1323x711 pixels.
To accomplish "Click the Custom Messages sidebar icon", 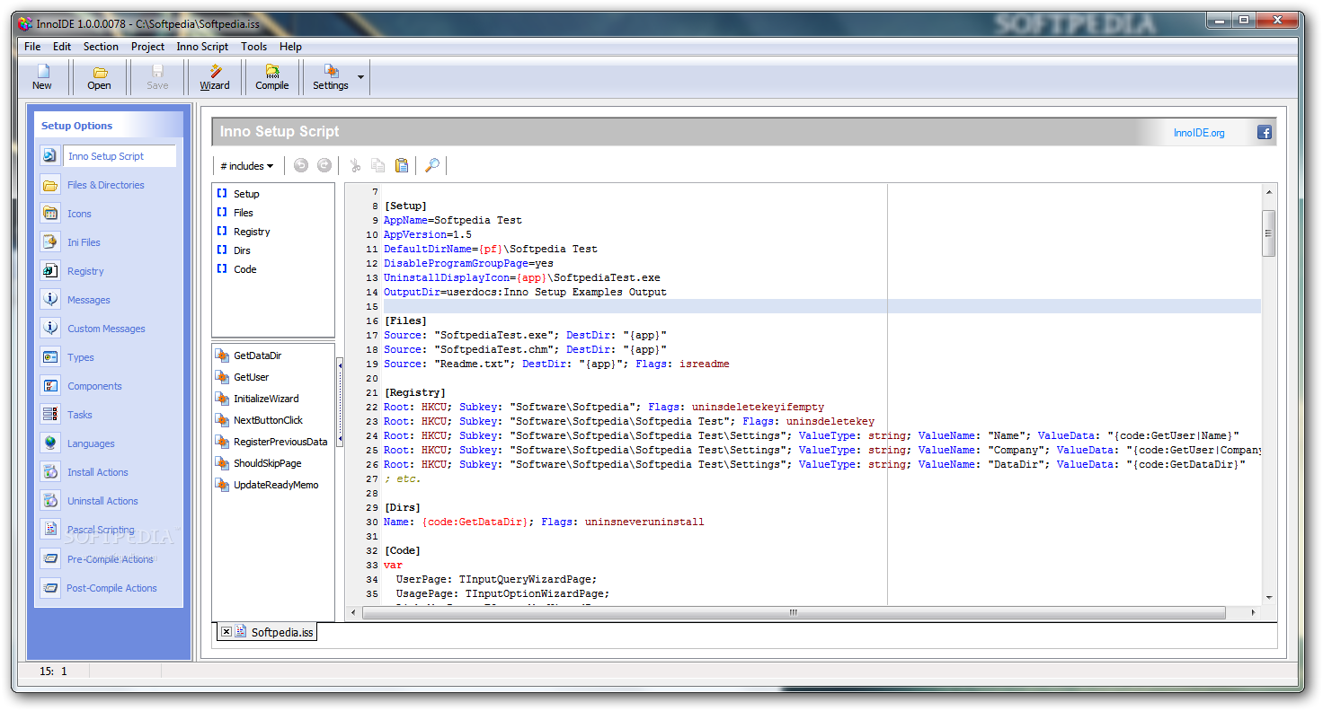I will pyautogui.click(x=50, y=329).
